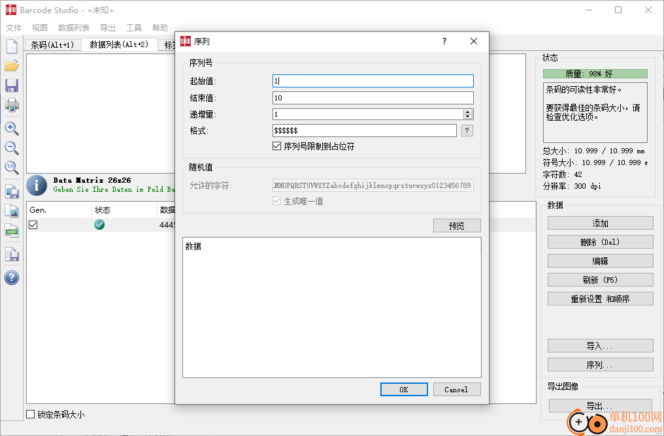
Task: Click the Print icon in left toolbar
Action: (x=11, y=105)
